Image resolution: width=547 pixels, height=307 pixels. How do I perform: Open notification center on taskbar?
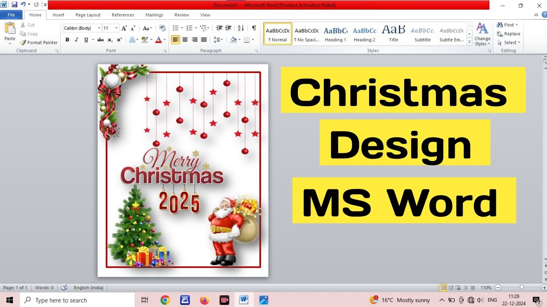[x=537, y=300]
